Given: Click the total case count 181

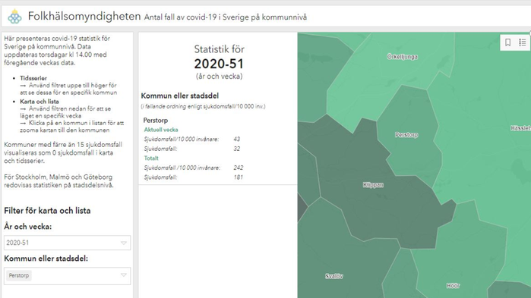Looking at the screenshot, I should [238, 177].
